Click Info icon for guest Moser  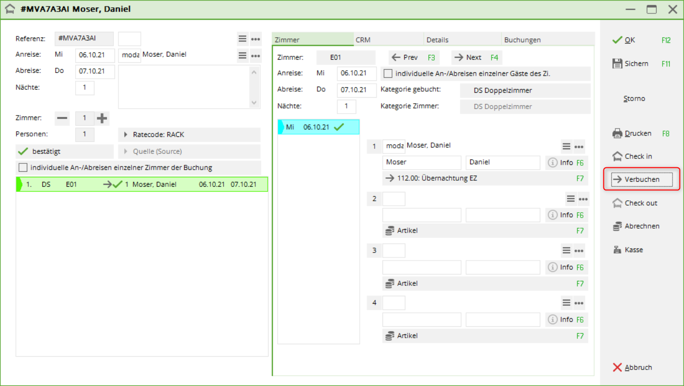[552, 163]
